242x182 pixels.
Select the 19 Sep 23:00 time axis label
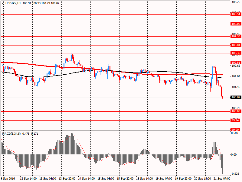click(183, 179)
